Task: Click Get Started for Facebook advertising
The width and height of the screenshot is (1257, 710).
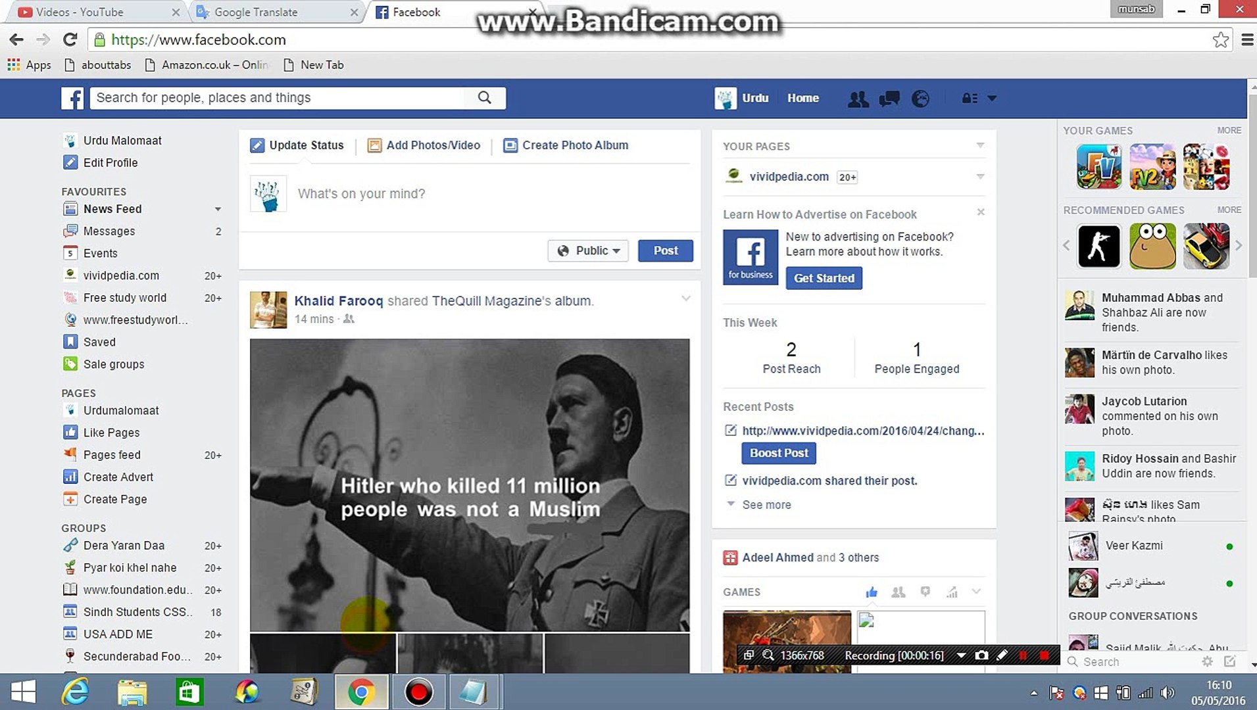Action: [824, 277]
